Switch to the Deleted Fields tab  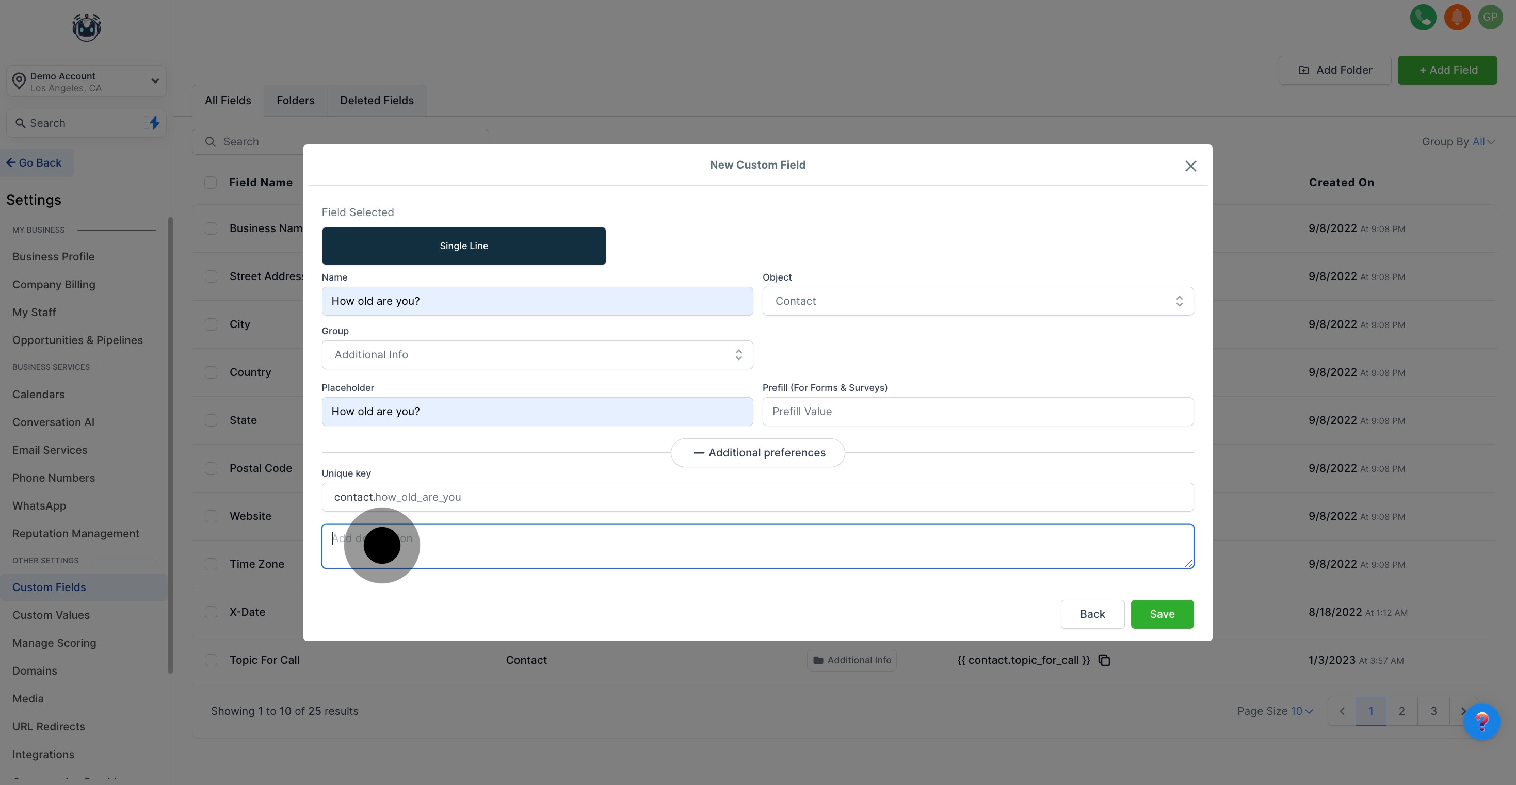[x=377, y=101]
